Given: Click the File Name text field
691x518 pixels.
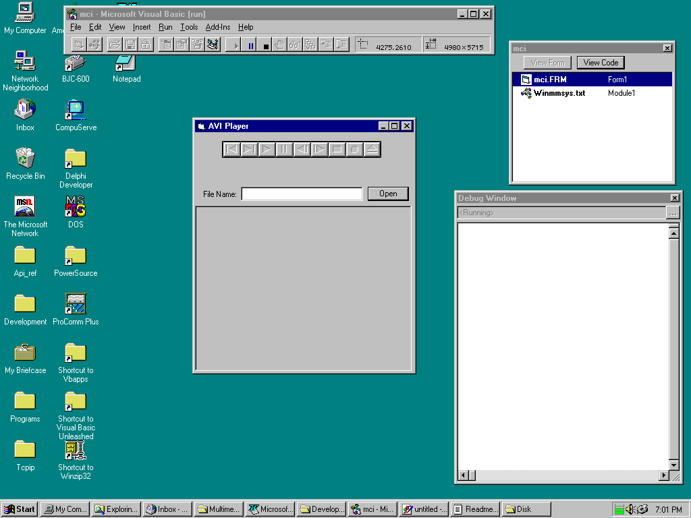Looking at the screenshot, I should (x=302, y=194).
